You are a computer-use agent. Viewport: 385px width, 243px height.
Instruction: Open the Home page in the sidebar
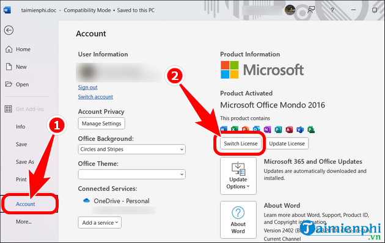click(23, 49)
